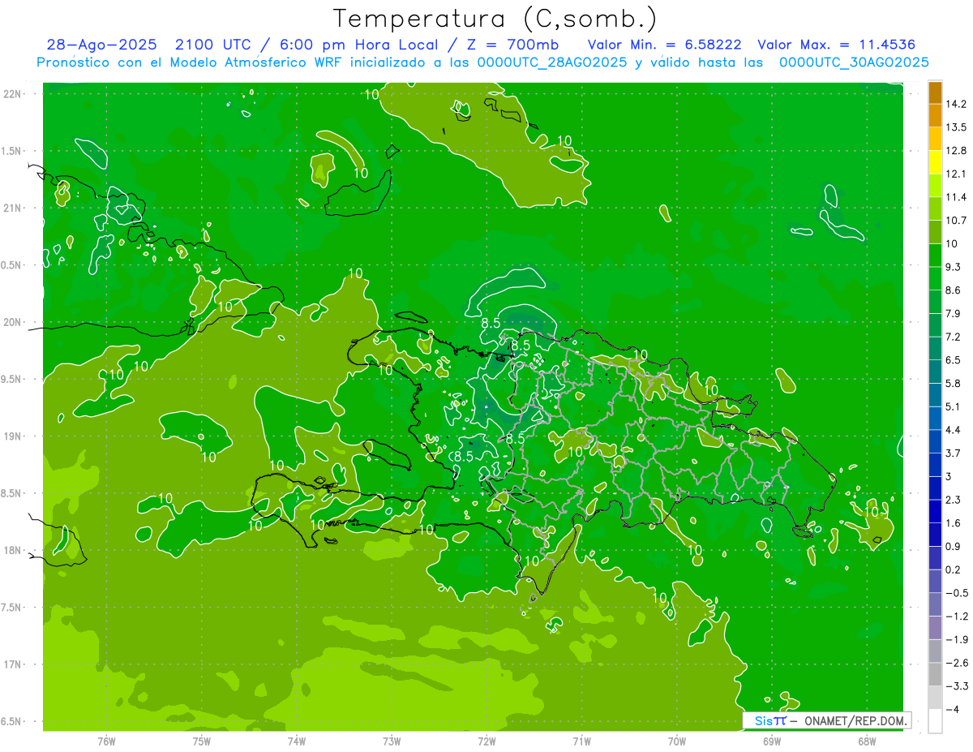Viewport: 973px width, 752px height.
Task: Click the "68W" longitude axis label
Action: (867, 741)
